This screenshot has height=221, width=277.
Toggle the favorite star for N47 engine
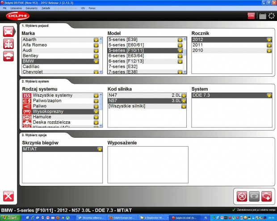click(184, 95)
